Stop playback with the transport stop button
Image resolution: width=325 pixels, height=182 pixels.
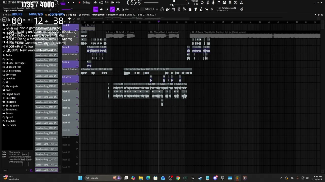(x=74, y=3)
